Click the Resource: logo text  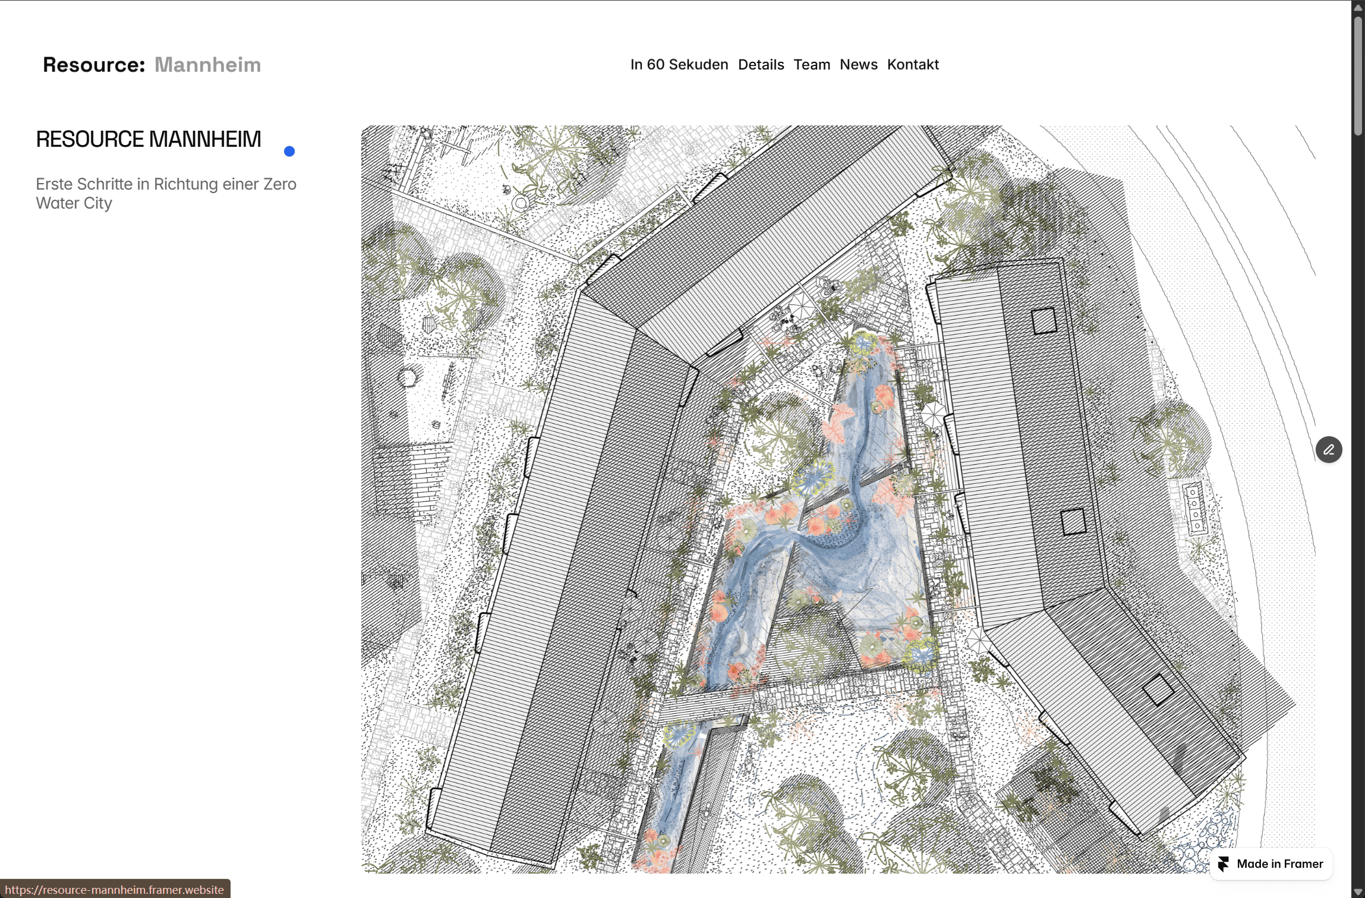coord(94,65)
